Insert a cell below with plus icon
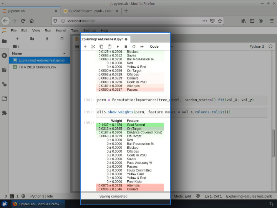Image resolution: width=277 pixels, height=208 pixels. click(85, 47)
